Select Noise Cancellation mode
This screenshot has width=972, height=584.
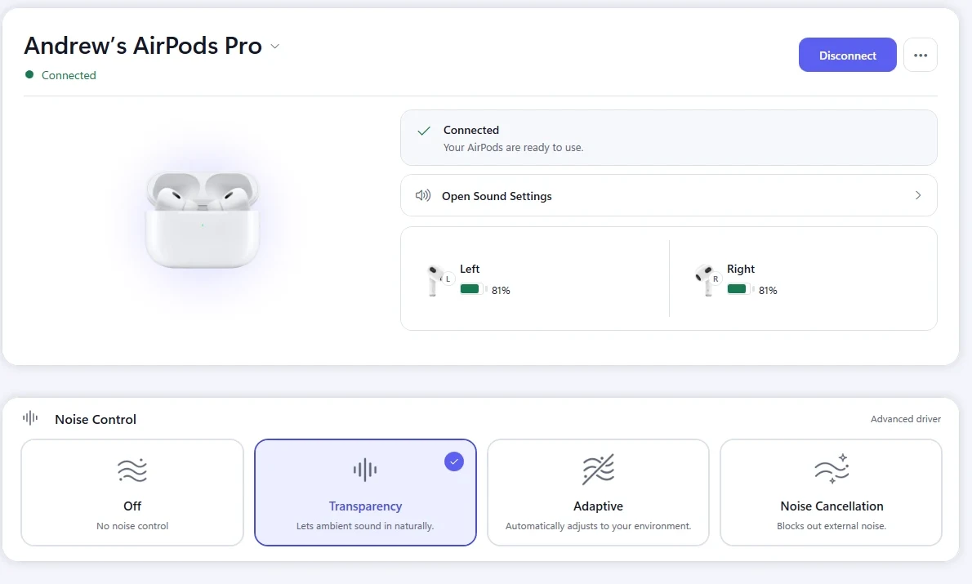[x=831, y=493]
